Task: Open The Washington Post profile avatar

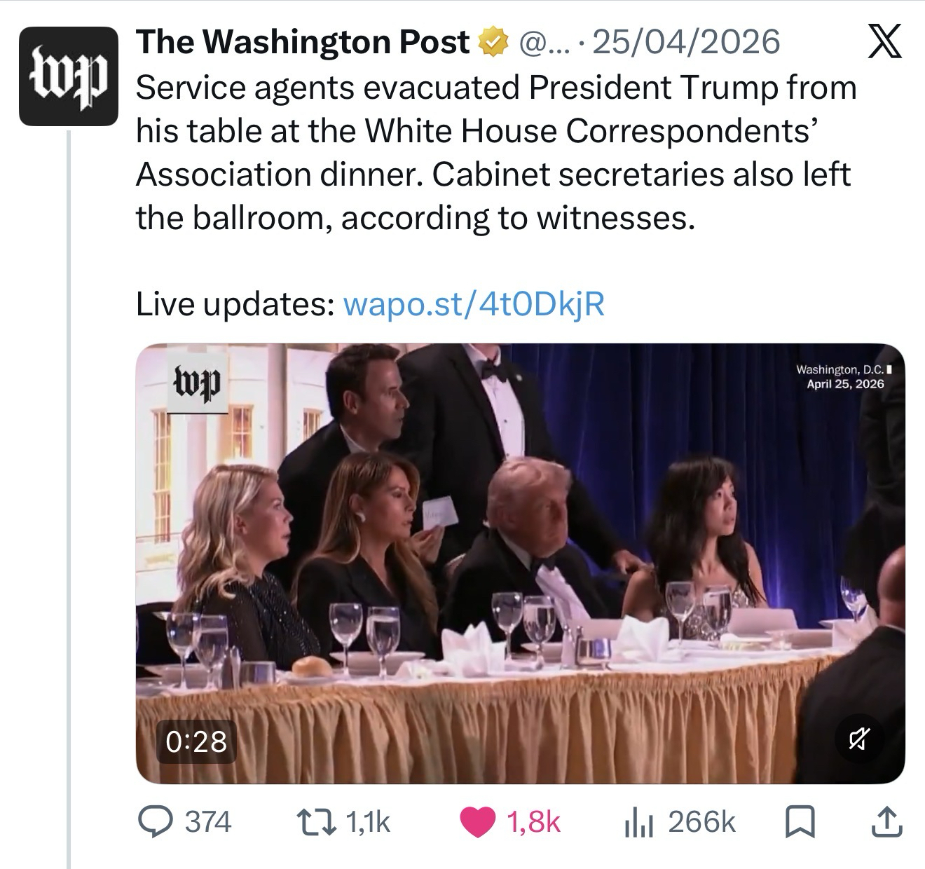Action: click(69, 76)
